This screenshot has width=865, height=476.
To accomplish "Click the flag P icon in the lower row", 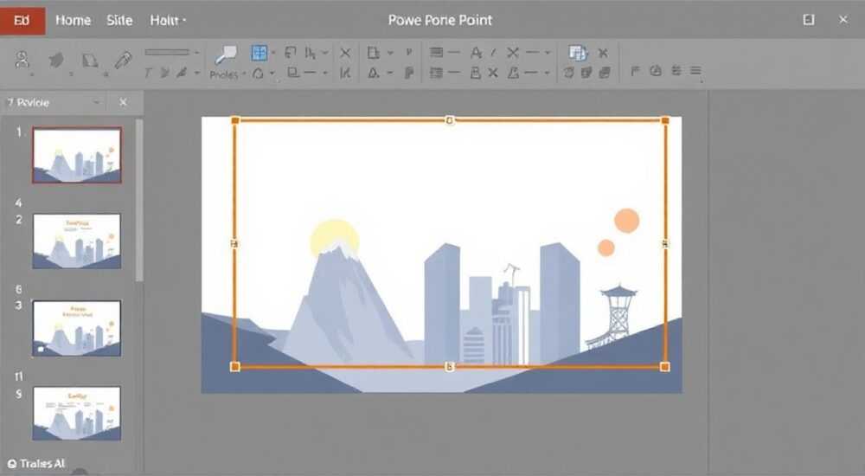I will [409, 73].
